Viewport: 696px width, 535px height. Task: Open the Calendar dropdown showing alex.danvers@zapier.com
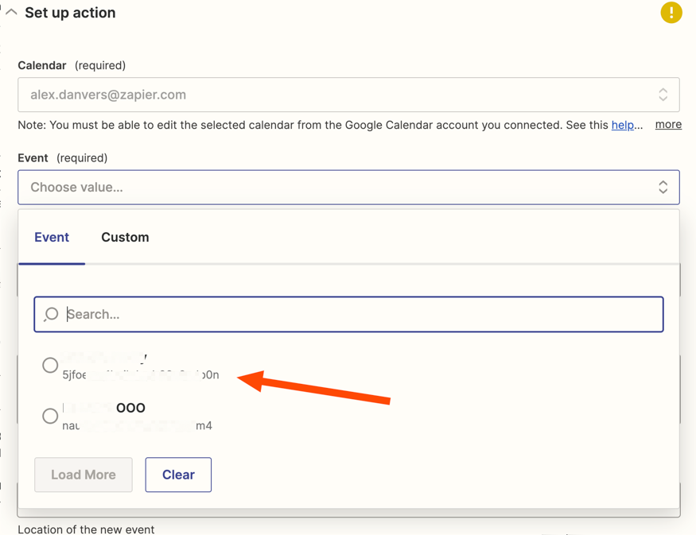(x=334, y=95)
